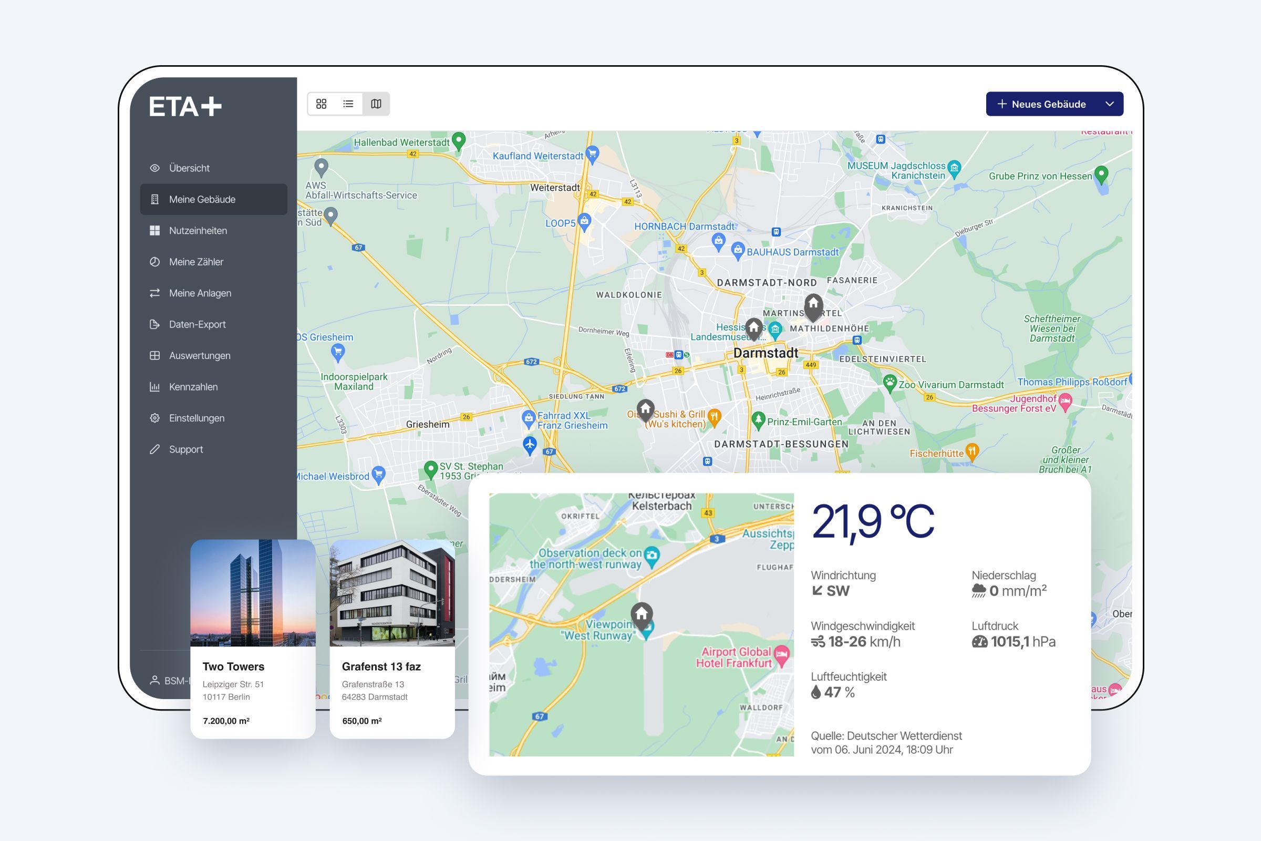The width and height of the screenshot is (1261, 841).
Task: Click the bar chart icon beside Kennzahlen
Action: (155, 387)
